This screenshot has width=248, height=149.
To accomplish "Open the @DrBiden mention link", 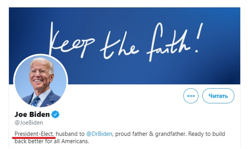I will click(99, 134).
